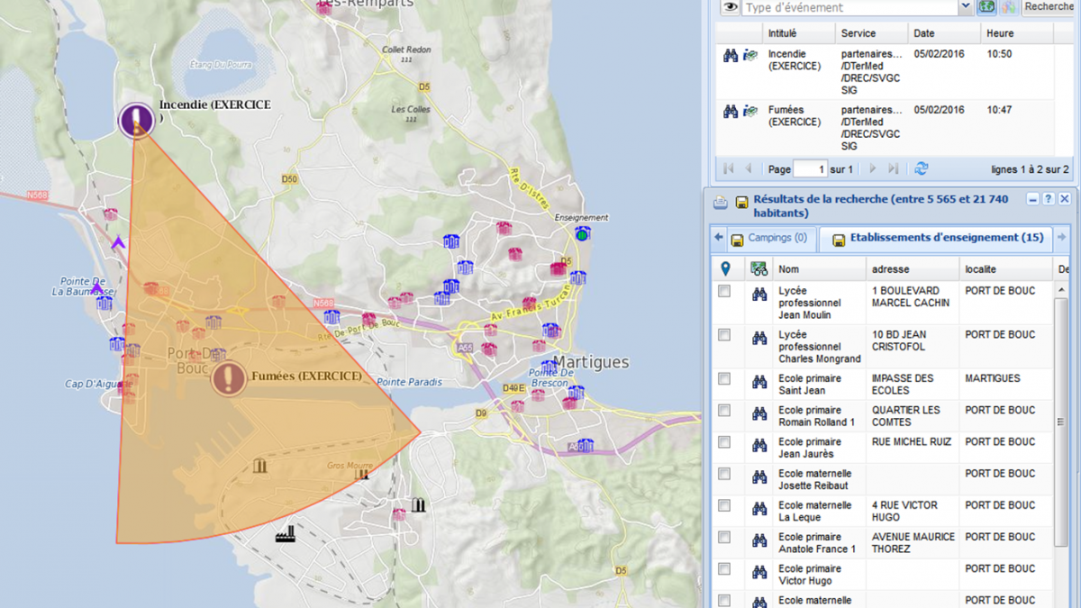Collapse the search results panel with minimize
This screenshot has width=1081, height=608.
(1033, 199)
